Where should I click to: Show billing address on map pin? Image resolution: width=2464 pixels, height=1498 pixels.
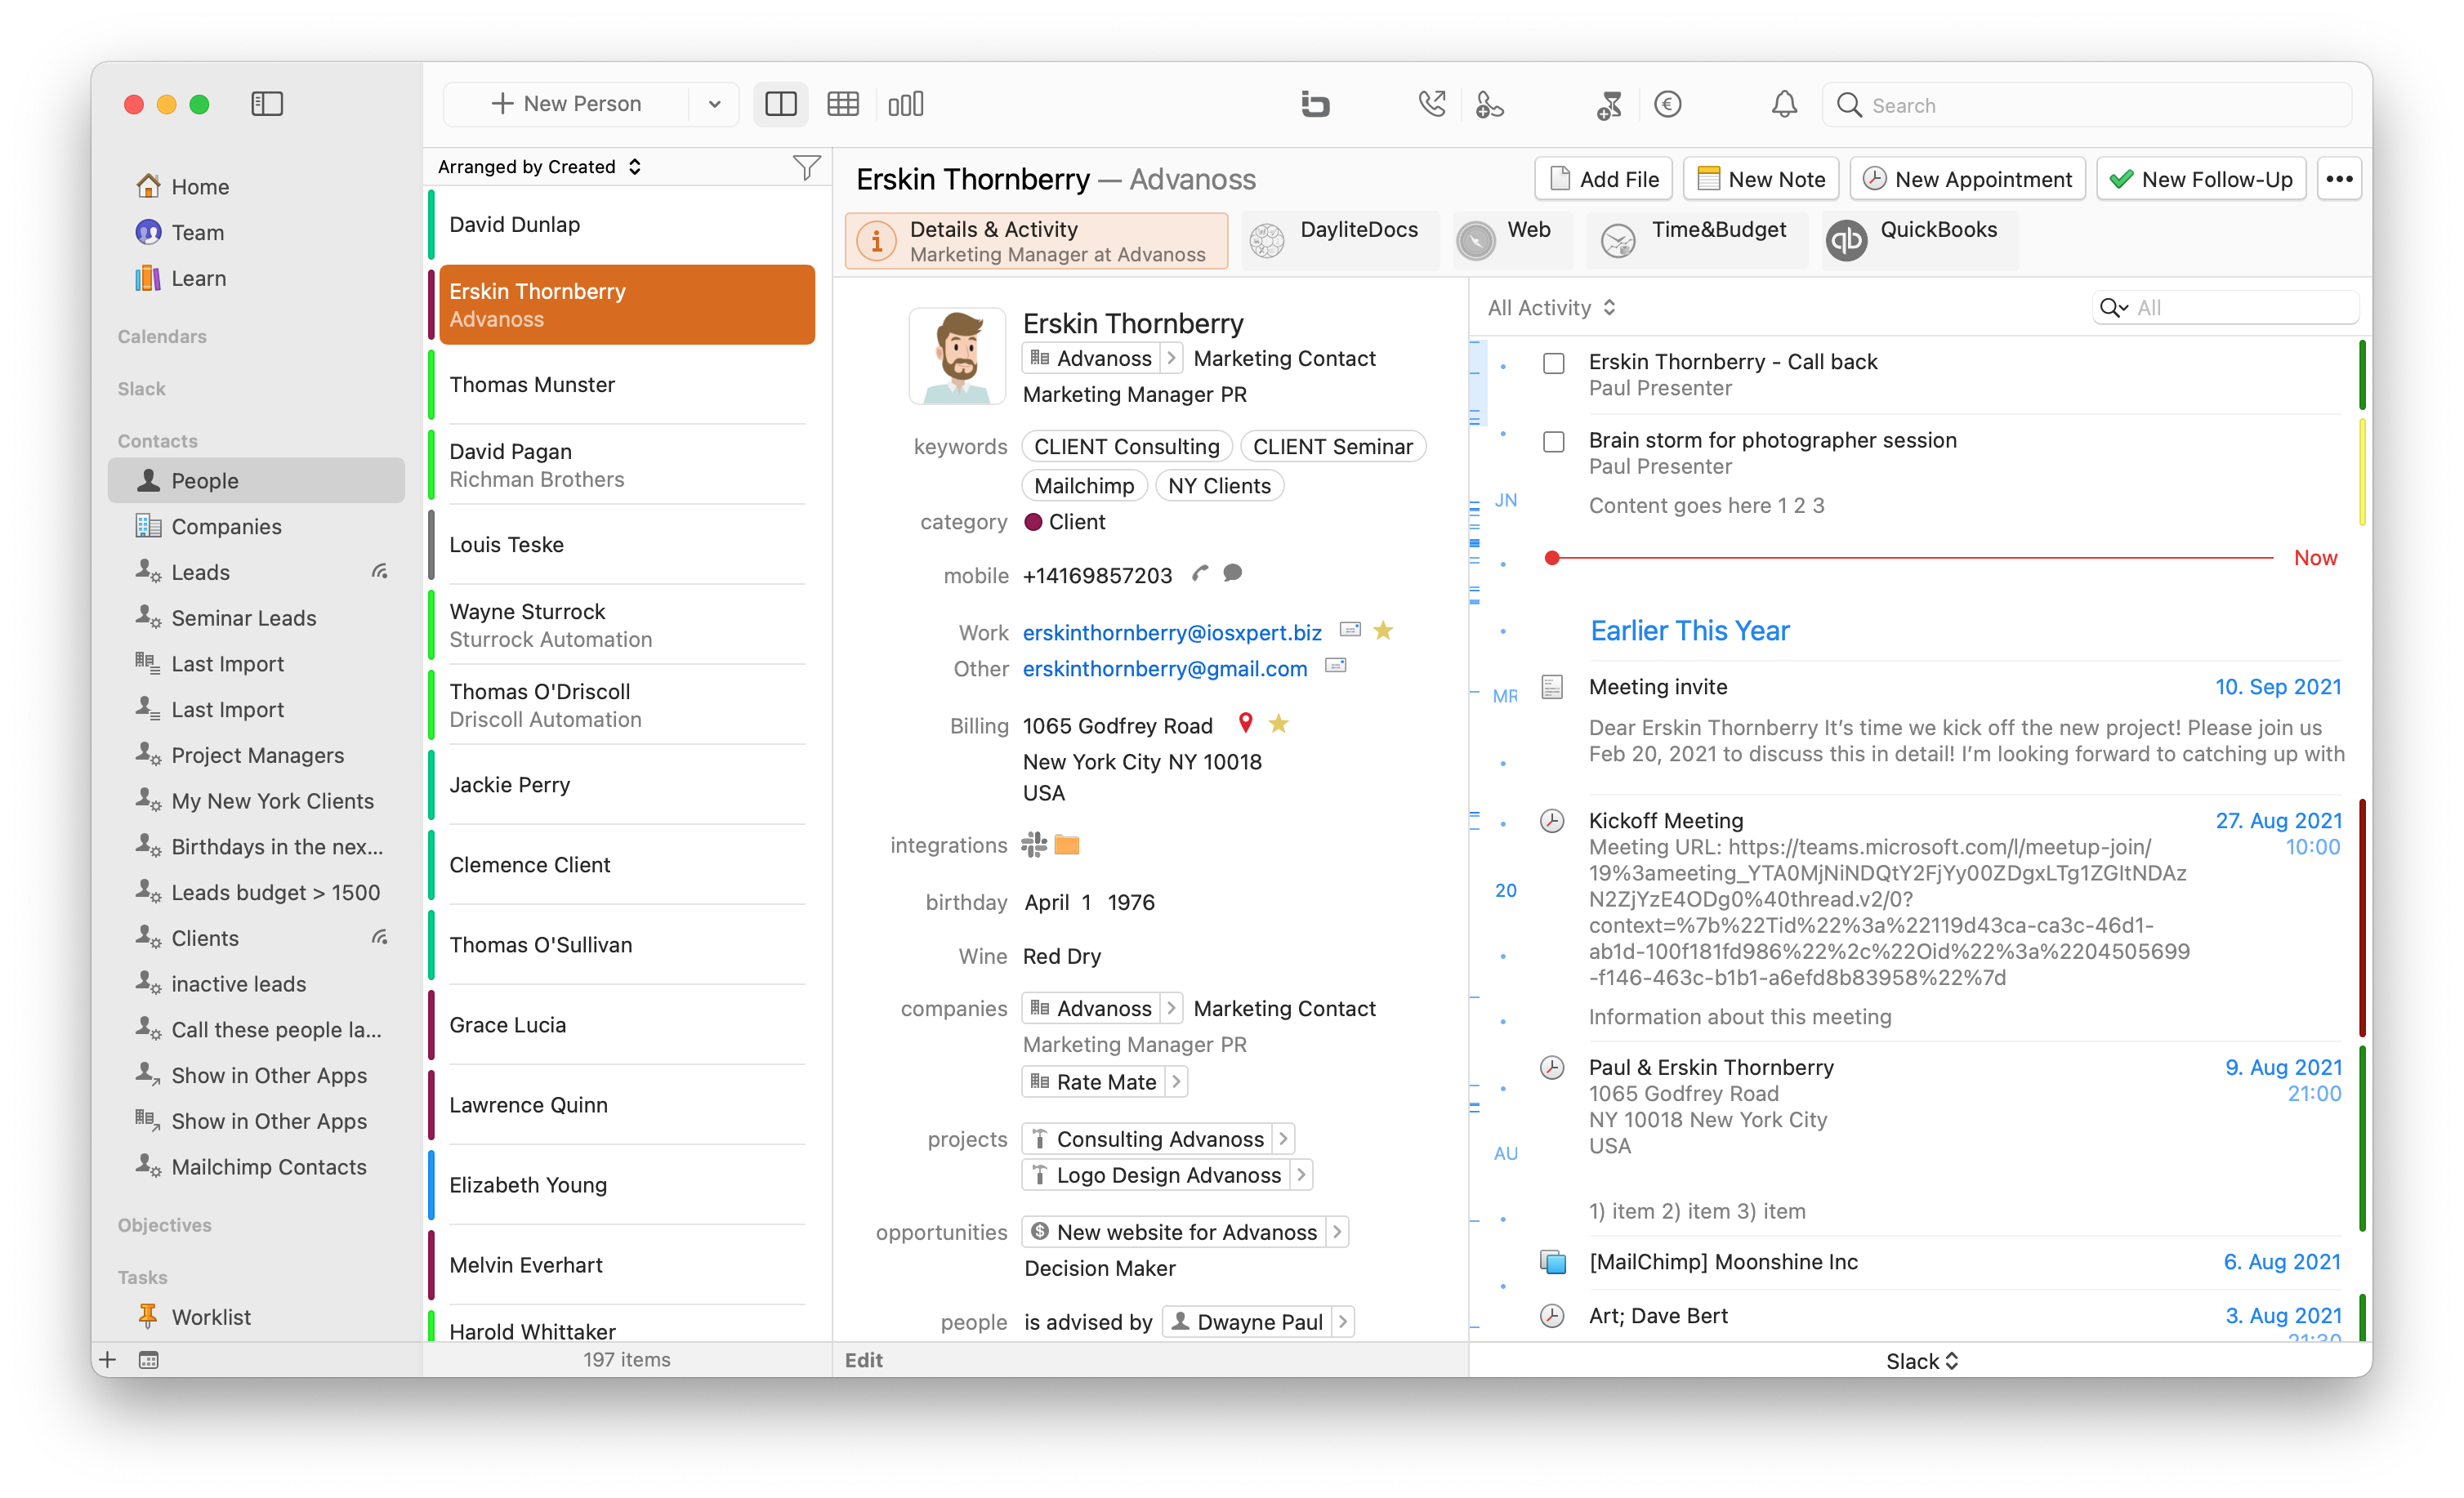pos(1246,723)
